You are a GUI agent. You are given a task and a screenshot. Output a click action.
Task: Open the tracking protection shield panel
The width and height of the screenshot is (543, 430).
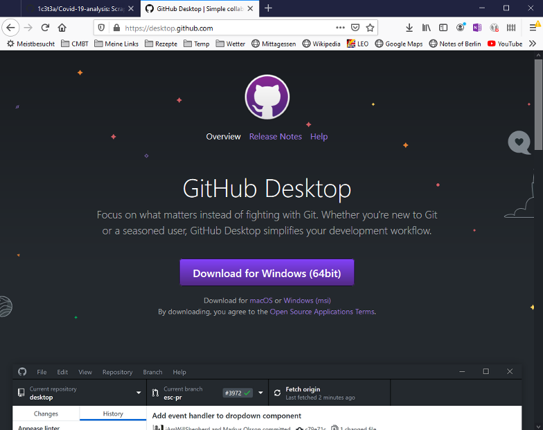pyautogui.click(x=101, y=28)
